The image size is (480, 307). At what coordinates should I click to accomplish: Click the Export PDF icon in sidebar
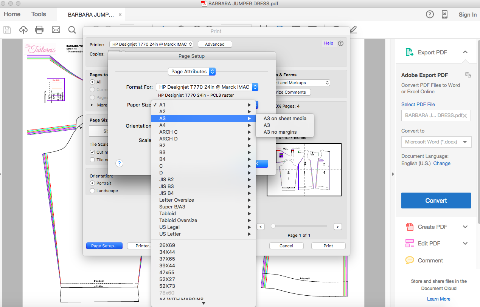click(x=409, y=52)
